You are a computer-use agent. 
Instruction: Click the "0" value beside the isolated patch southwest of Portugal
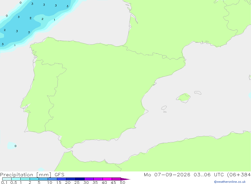tap(15, 146)
